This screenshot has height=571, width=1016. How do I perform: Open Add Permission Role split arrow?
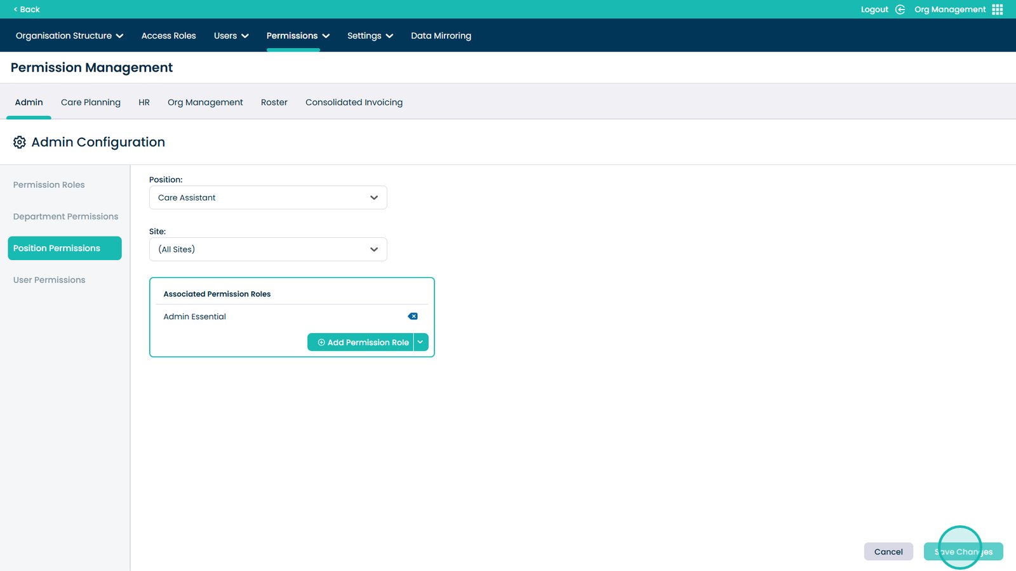click(x=421, y=342)
